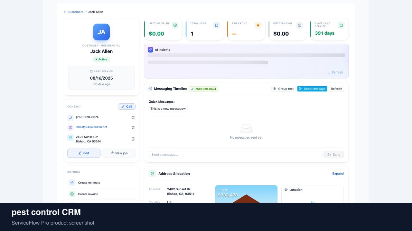The image size is (412, 231).
Task: Call the customer from Contact card
Action: 126,107
